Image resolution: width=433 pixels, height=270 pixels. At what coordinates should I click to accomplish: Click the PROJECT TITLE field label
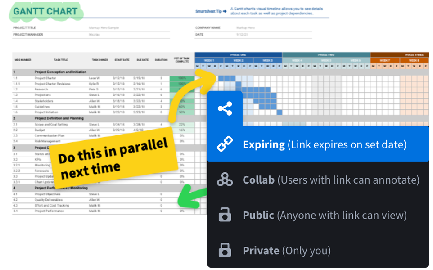pos(24,27)
